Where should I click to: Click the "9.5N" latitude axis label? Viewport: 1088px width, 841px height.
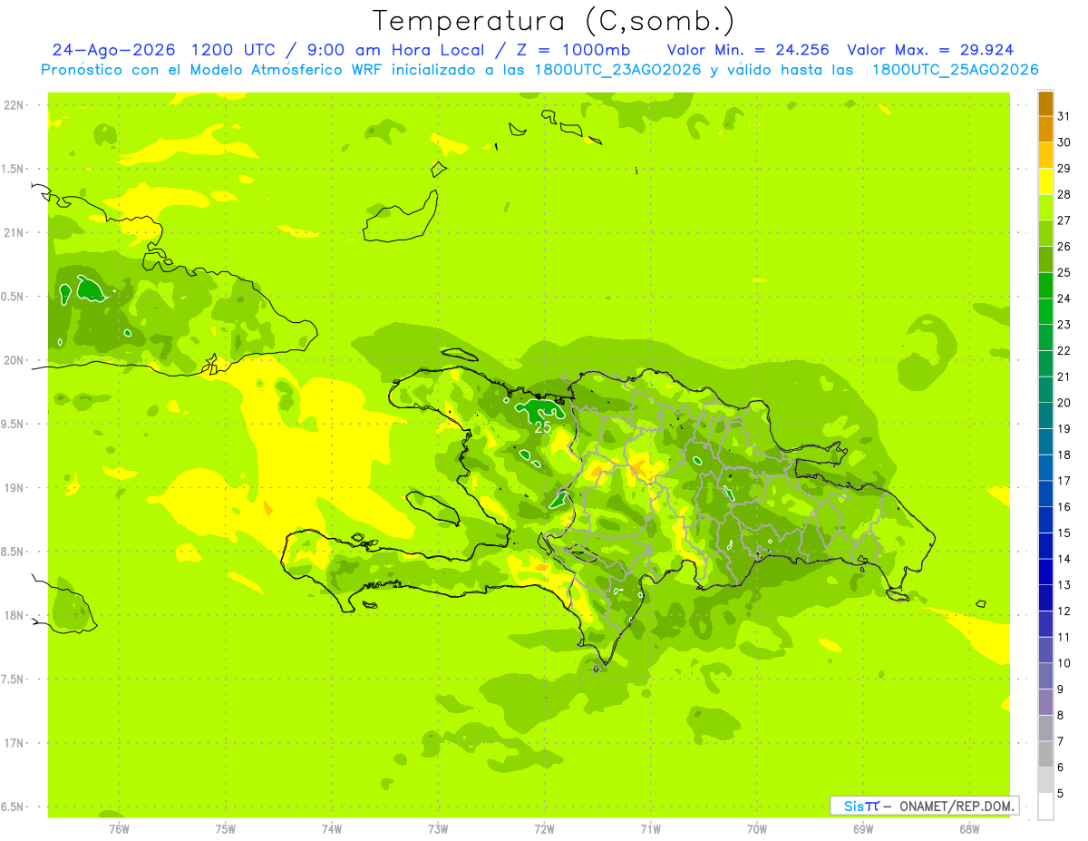[x=14, y=425]
